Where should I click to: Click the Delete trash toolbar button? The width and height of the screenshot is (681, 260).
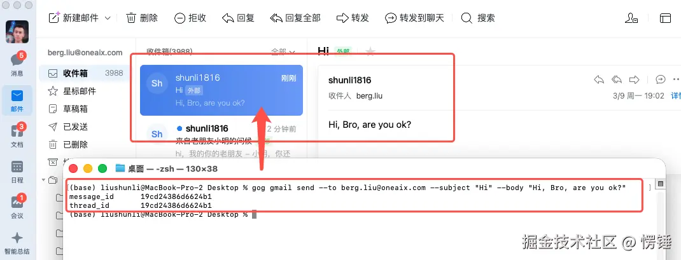pyautogui.click(x=142, y=18)
